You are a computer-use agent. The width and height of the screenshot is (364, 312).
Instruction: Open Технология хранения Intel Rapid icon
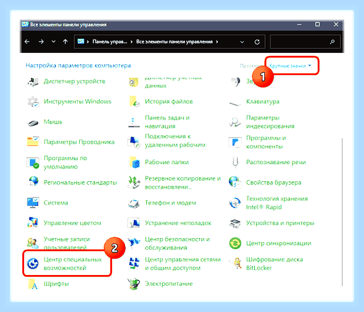pos(235,203)
